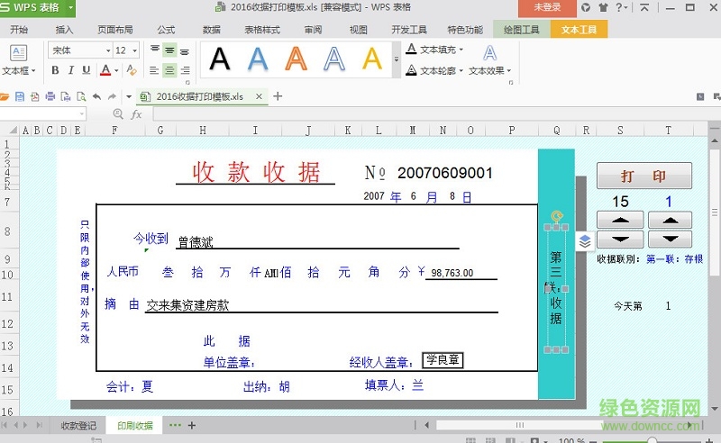Choose the orange outlined text style preset
This screenshot has height=443, width=721.
pyautogui.click(x=297, y=59)
